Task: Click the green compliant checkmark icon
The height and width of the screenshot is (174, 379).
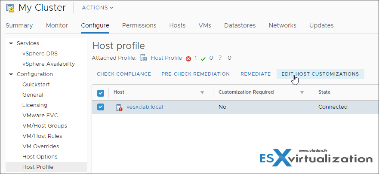Action: coord(203,58)
